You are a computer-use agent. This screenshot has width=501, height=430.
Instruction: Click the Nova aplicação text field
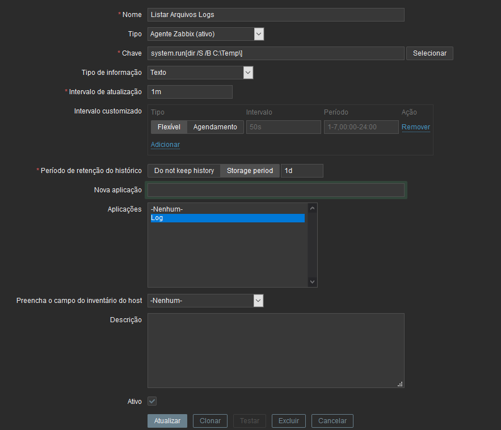(x=276, y=190)
